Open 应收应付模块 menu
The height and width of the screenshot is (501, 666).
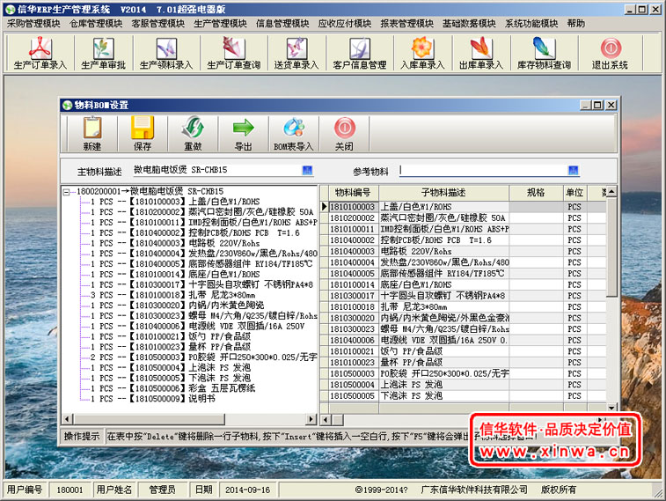(x=345, y=24)
